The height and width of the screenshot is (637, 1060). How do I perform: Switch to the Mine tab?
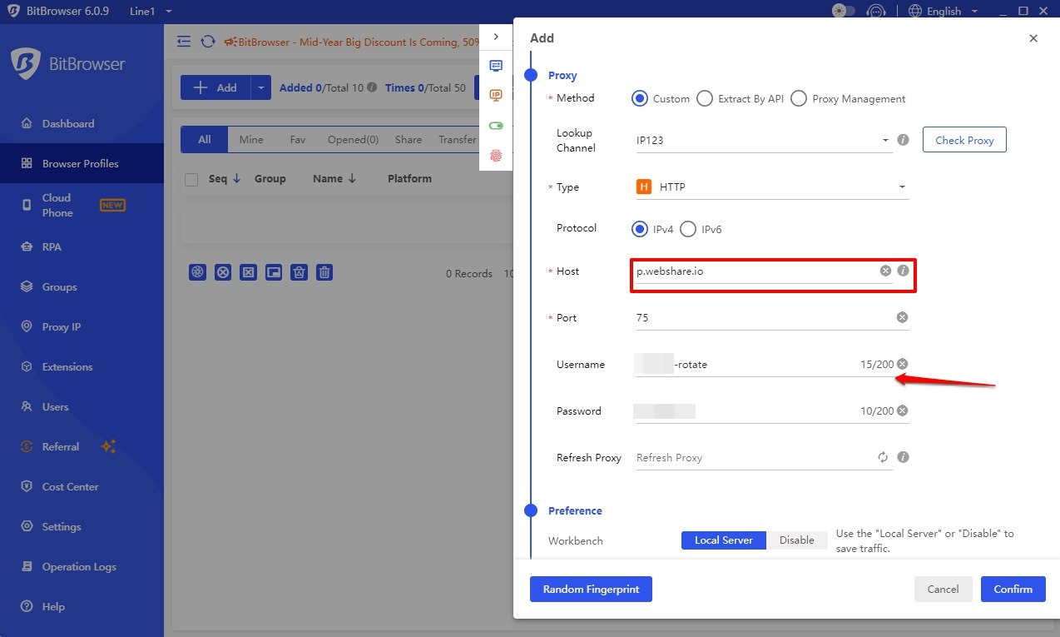251,140
